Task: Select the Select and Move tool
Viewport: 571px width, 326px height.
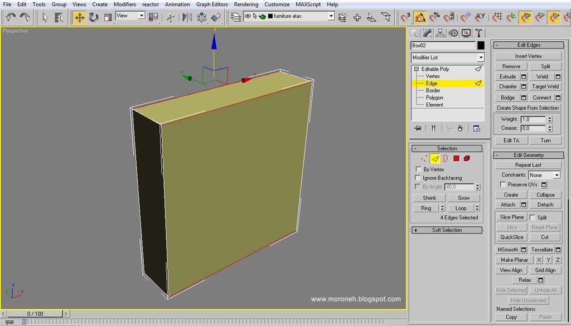Action: point(79,17)
